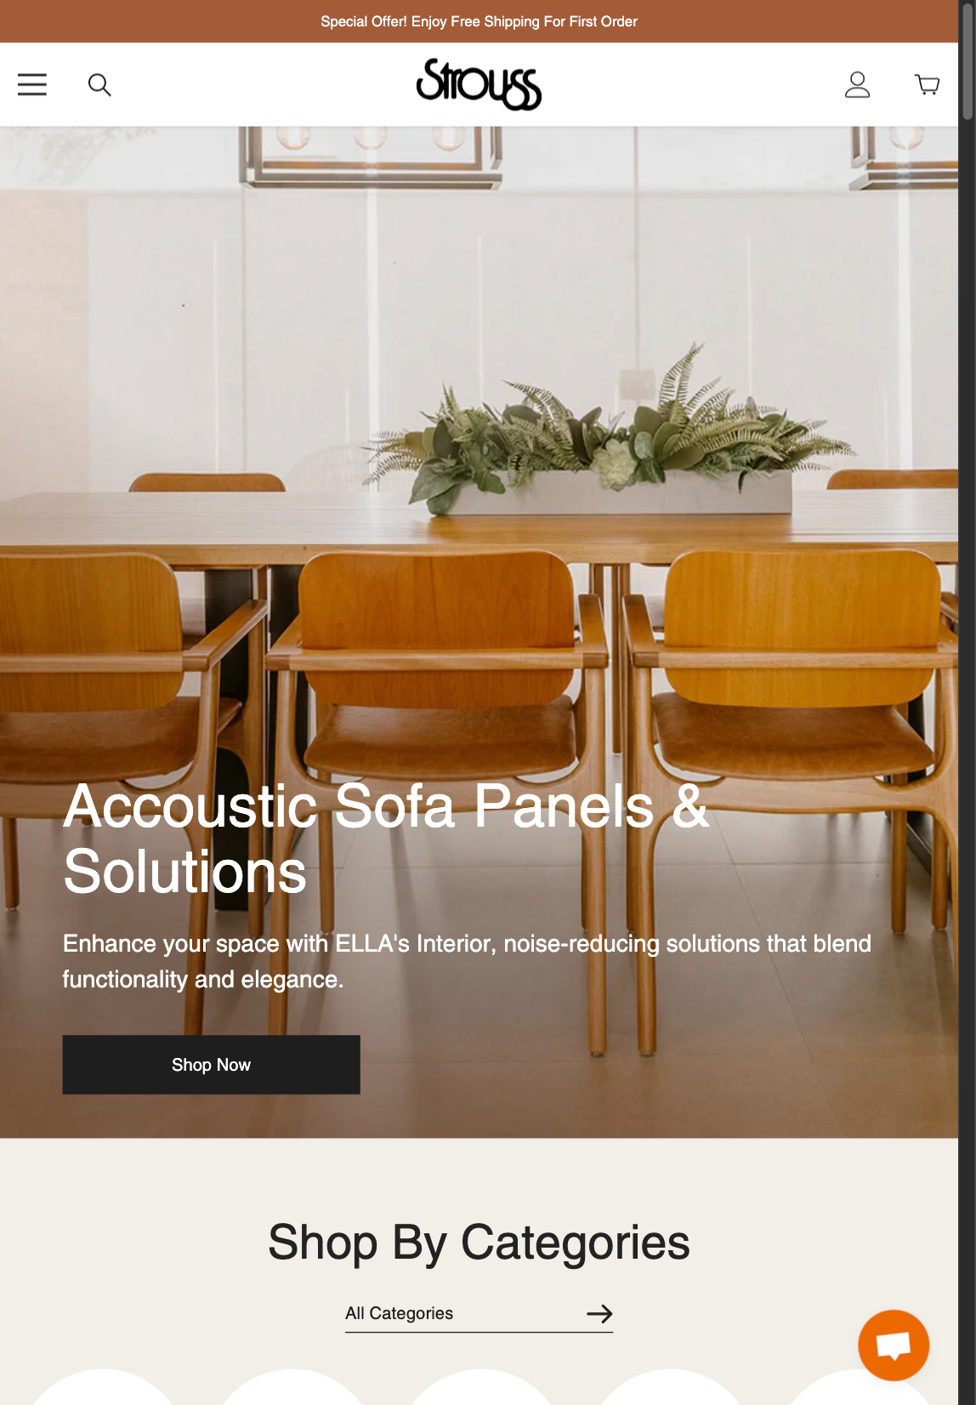The image size is (976, 1405).
Task: Open the user account icon
Action: pos(857,84)
